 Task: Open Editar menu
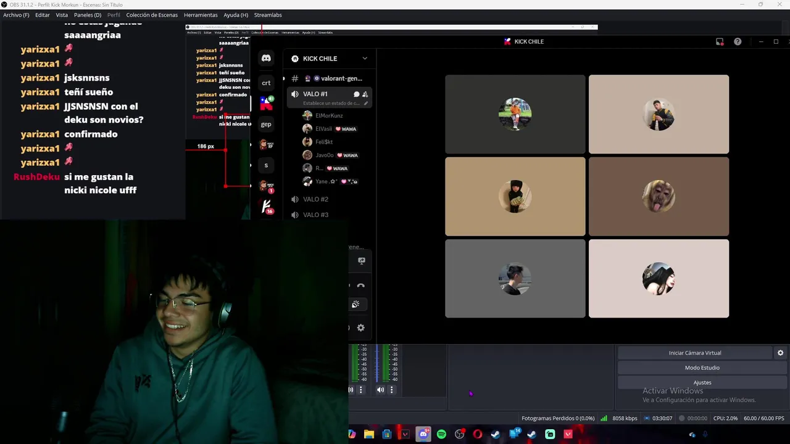pos(43,15)
